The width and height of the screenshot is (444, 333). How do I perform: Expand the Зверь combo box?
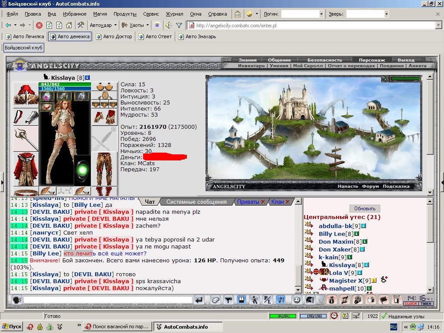coord(386,14)
